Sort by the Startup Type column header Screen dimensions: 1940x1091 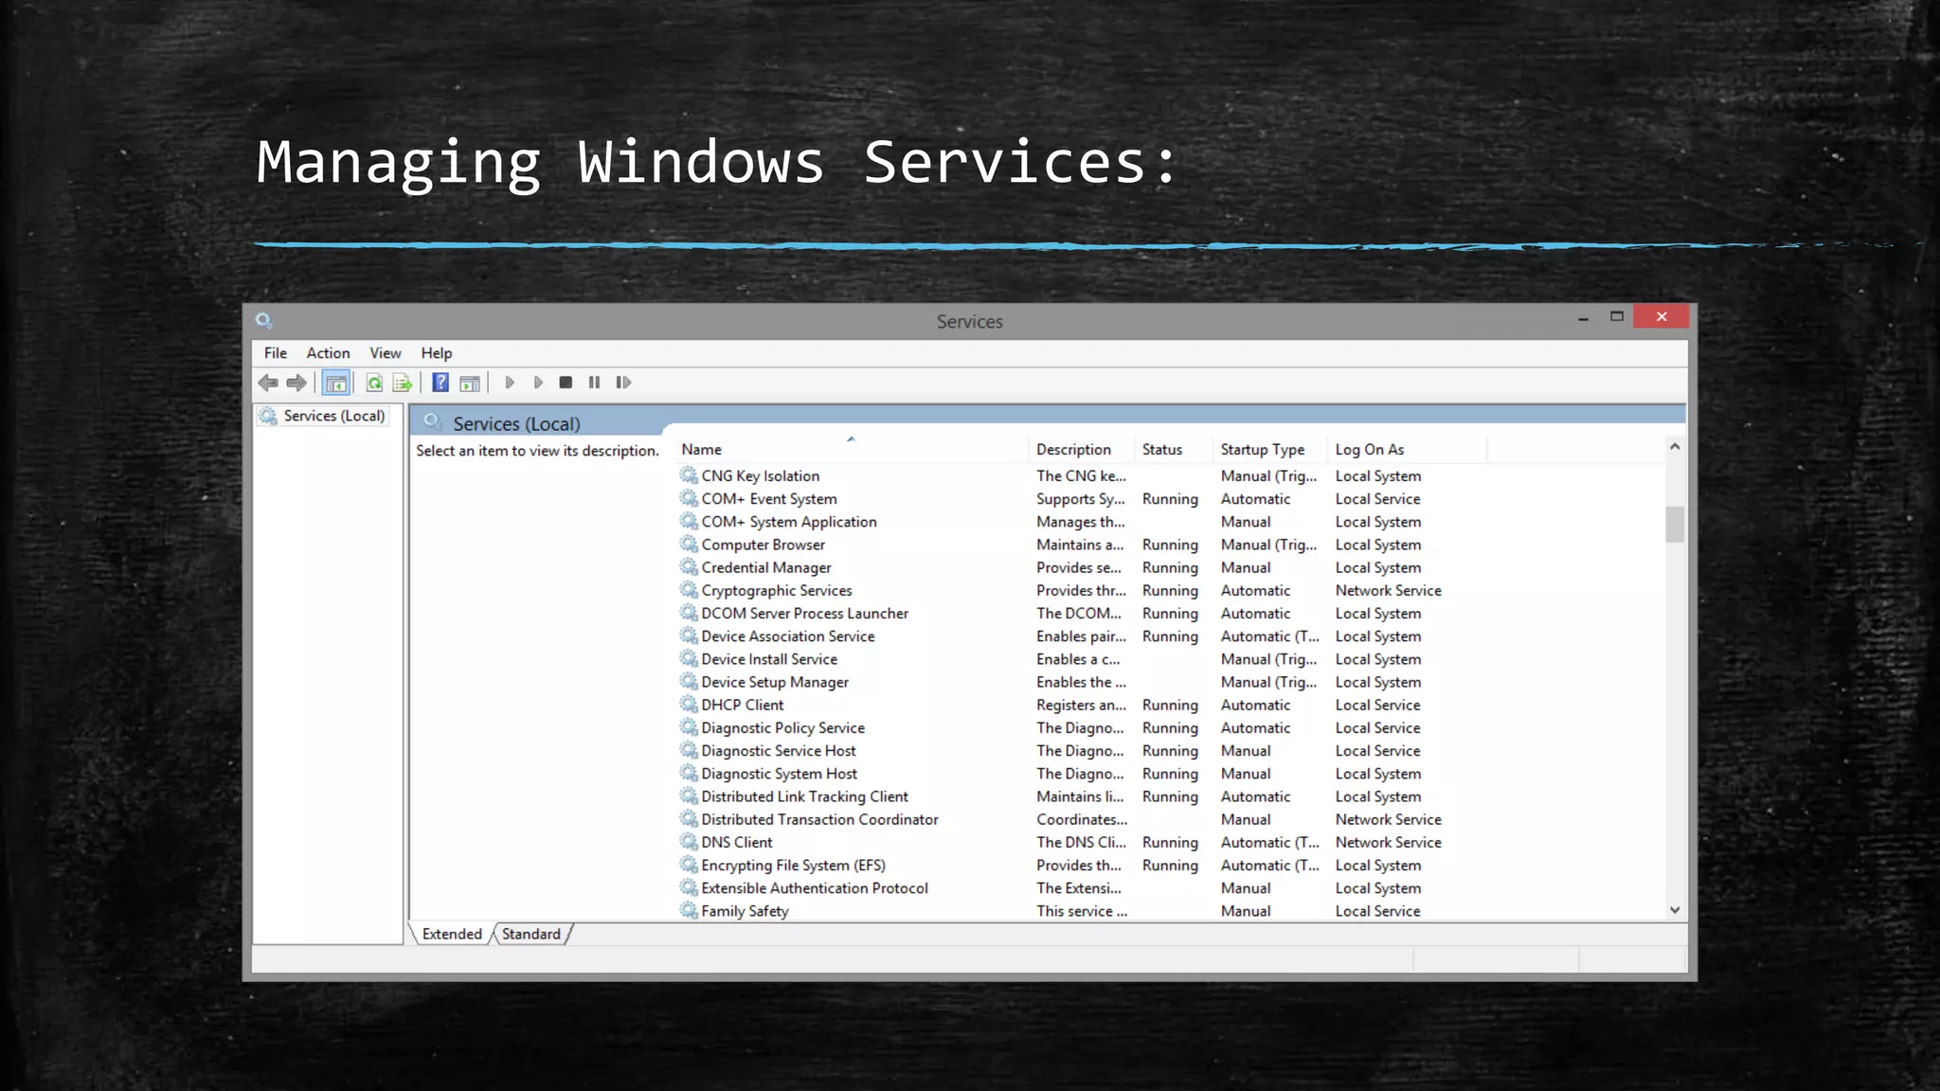tap(1271, 449)
